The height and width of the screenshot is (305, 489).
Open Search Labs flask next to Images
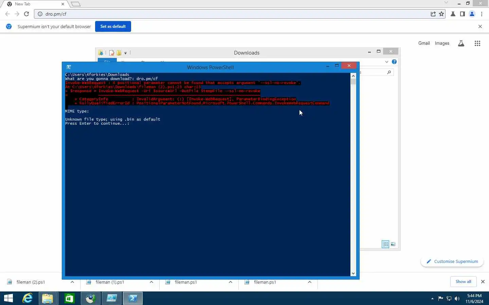click(461, 43)
